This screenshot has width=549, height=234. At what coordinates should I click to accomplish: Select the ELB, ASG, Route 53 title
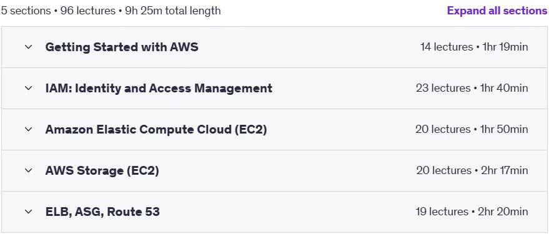point(102,212)
